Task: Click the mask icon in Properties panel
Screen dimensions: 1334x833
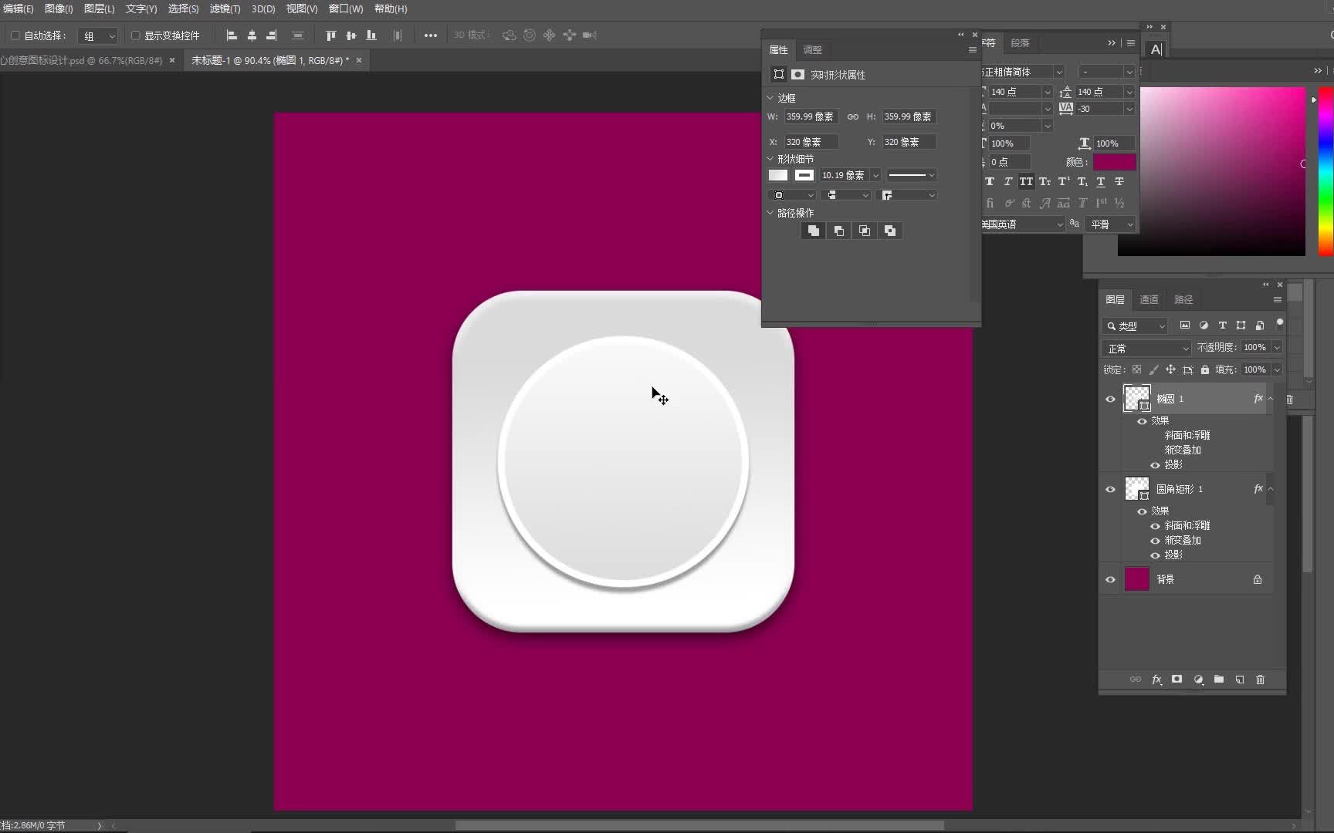Action: coord(797,74)
